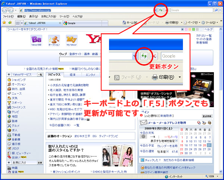This screenshot has width=224, height=180.
Task: Open the 表示する地域を指定 dropdown
Action: [x=177, y=141]
